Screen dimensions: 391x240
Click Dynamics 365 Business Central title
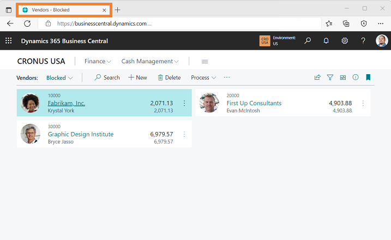[64, 41]
